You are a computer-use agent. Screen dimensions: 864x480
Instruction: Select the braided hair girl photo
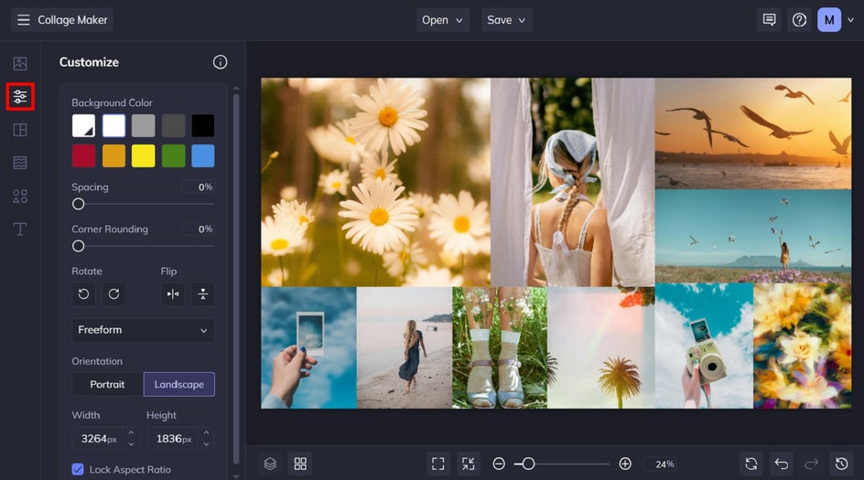(573, 182)
